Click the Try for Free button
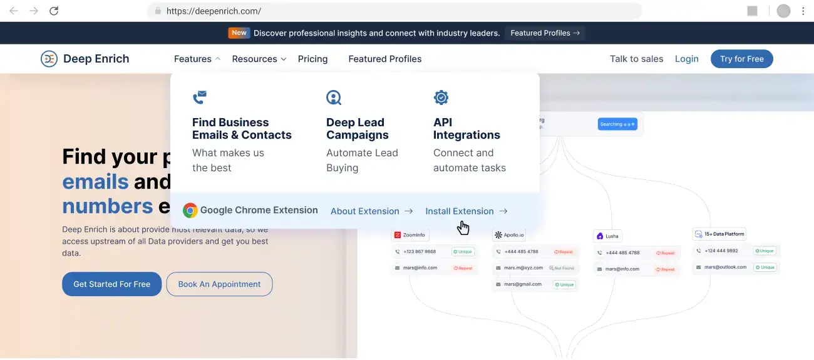Image resolution: width=814 pixels, height=360 pixels. [x=742, y=59]
